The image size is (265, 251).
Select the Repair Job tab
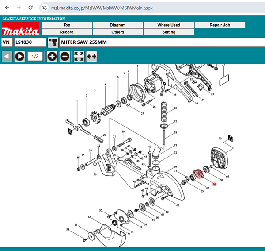click(220, 25)
